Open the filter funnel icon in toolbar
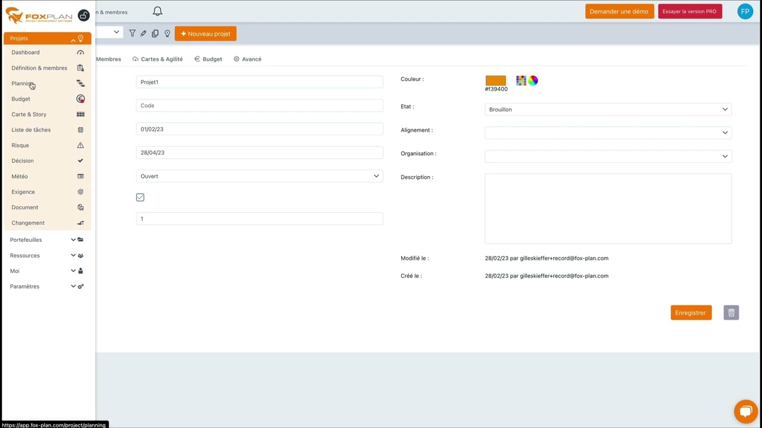 (x=132, y=33)
